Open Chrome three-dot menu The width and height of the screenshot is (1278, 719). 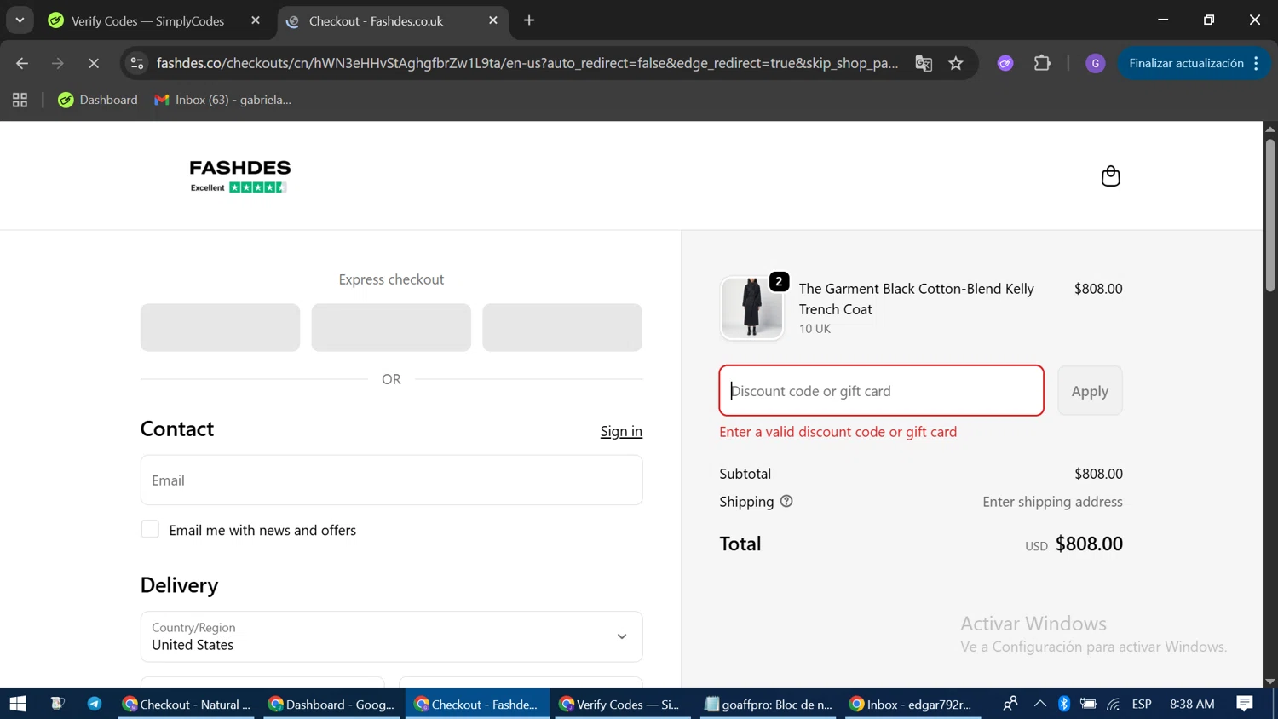tap(1257, 63)
